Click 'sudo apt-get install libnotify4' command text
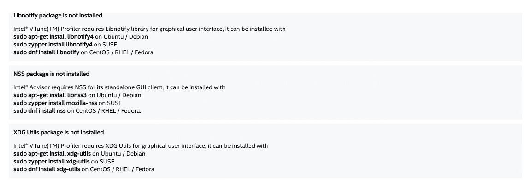Image resolution: width=527 pixels, height=180 pixels. tap(53, 37)
